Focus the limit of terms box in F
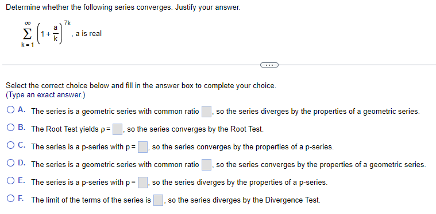 coord(158,200)
